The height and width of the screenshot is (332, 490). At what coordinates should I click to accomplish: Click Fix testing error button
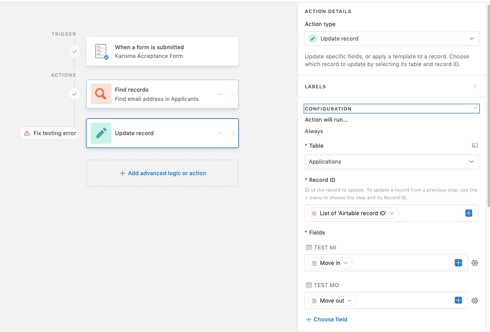pyautogui.click(x=50, y=133)
